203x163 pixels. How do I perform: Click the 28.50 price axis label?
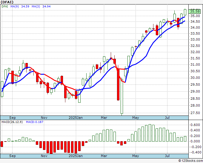pyautogui.click(x=195, y=99)
